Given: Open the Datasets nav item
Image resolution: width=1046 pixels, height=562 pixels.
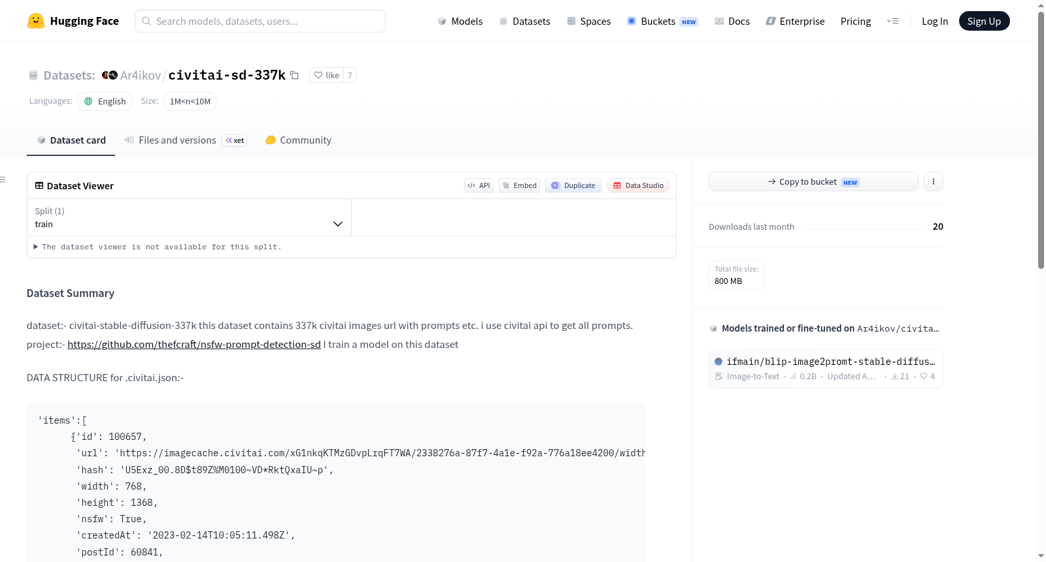Looking at the screenshot, I should click(x=524, y=21).
